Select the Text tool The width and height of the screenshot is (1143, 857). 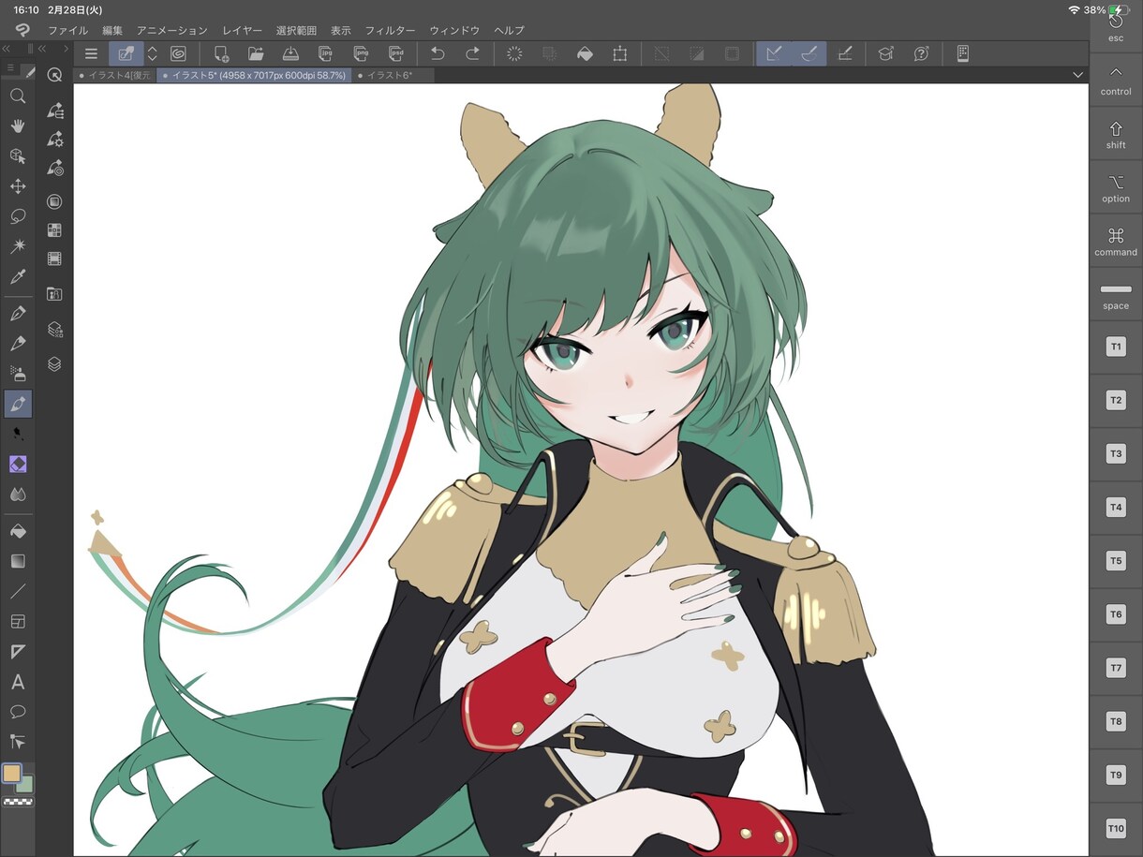[18, 681]
